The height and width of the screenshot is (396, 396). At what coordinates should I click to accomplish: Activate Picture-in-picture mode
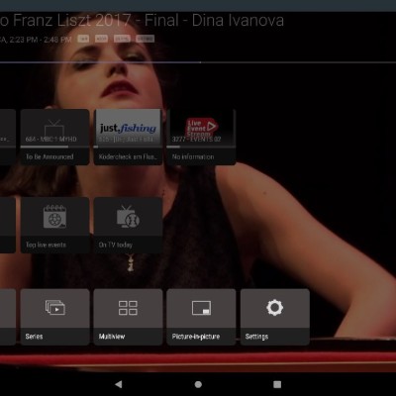click(201, 317)
